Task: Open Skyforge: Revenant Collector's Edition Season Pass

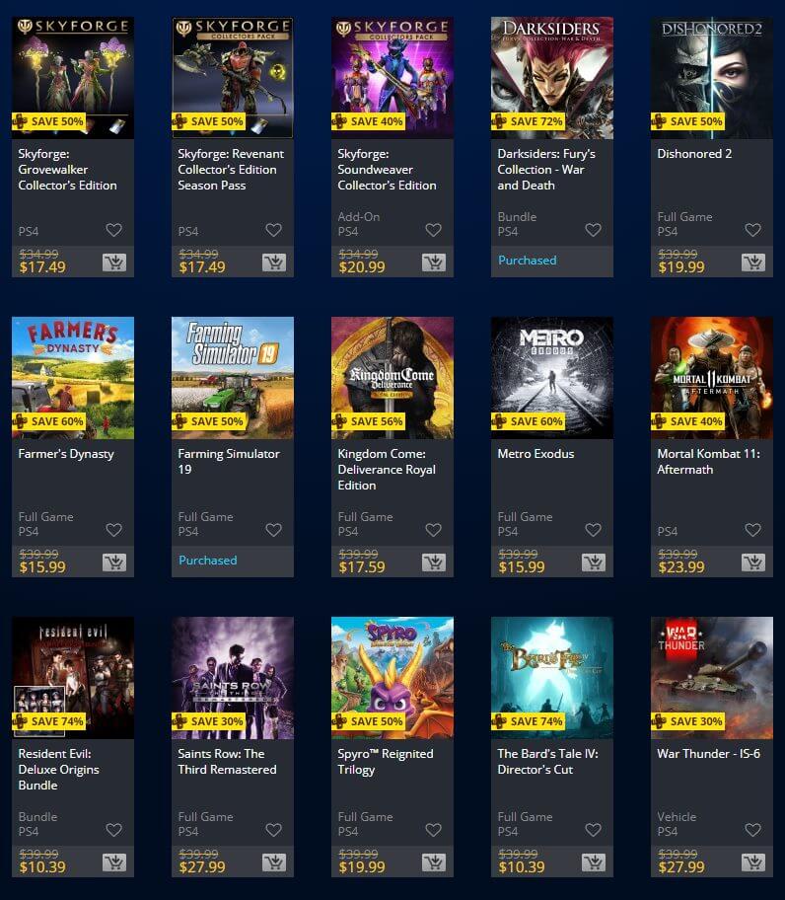Action: pos(231,170)
